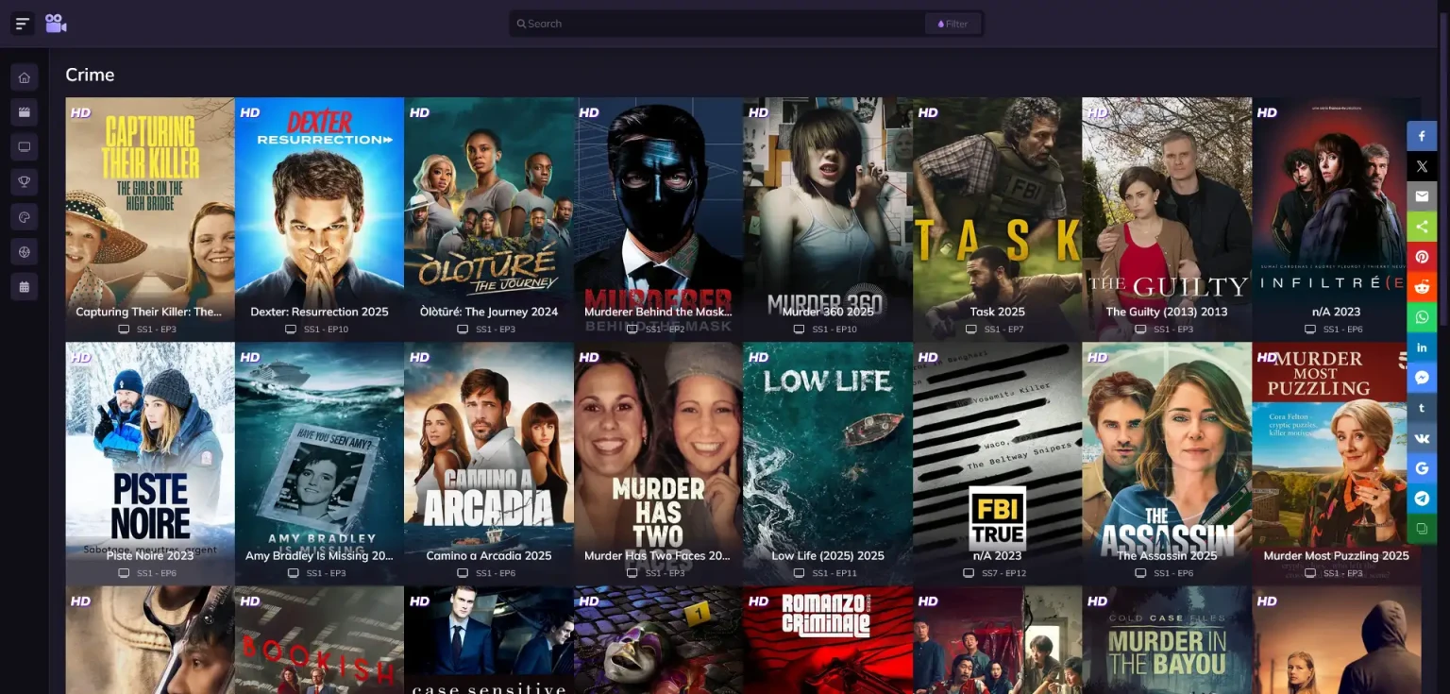Open the calendar icon in sidebar
The height and width of the screenshot is (694, 1450).
click(x=25, y=287)
